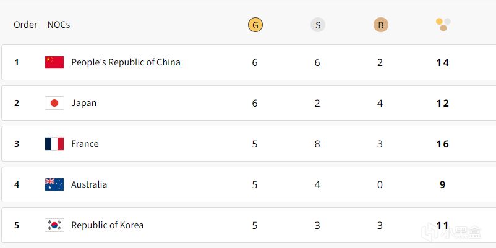496x248 pixels.
Task: Click the France flag icon
Action: pyautogui.click(x=54, y=144)
